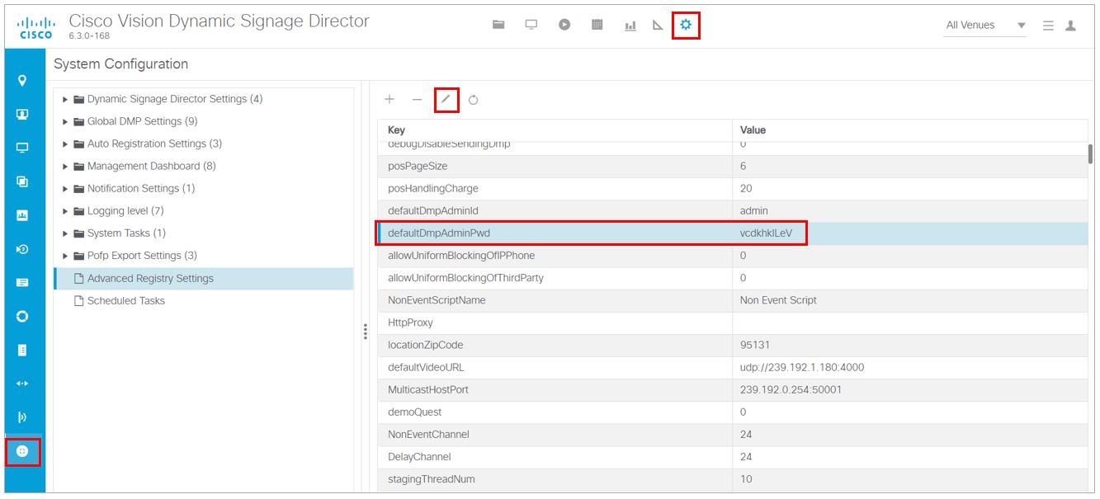Click the location pin icon in left sidebar
Image resolution: width=1100 pixels, height=499 pixels.
point(22,81)
